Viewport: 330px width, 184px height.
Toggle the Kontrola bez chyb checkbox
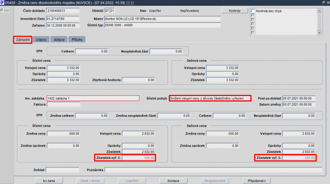pyautogui.click(x=253, y=11)
